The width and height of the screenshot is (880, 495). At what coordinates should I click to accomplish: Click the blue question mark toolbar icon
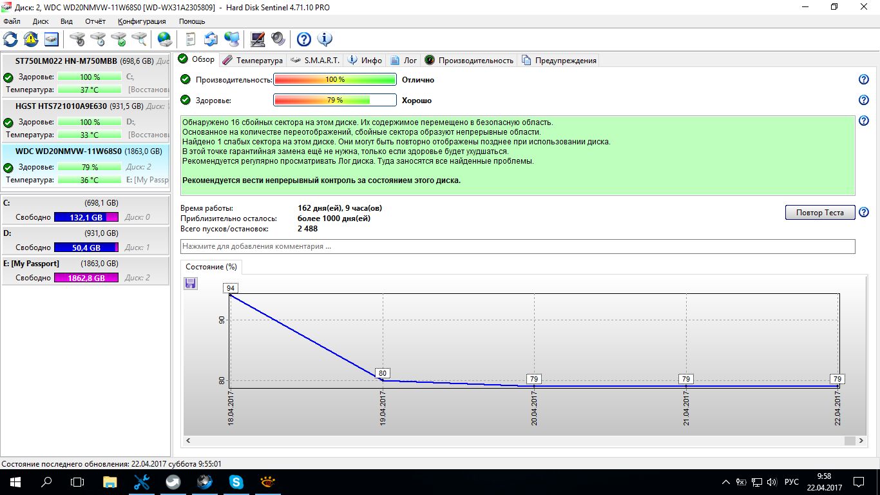click(x=304, y=39)
